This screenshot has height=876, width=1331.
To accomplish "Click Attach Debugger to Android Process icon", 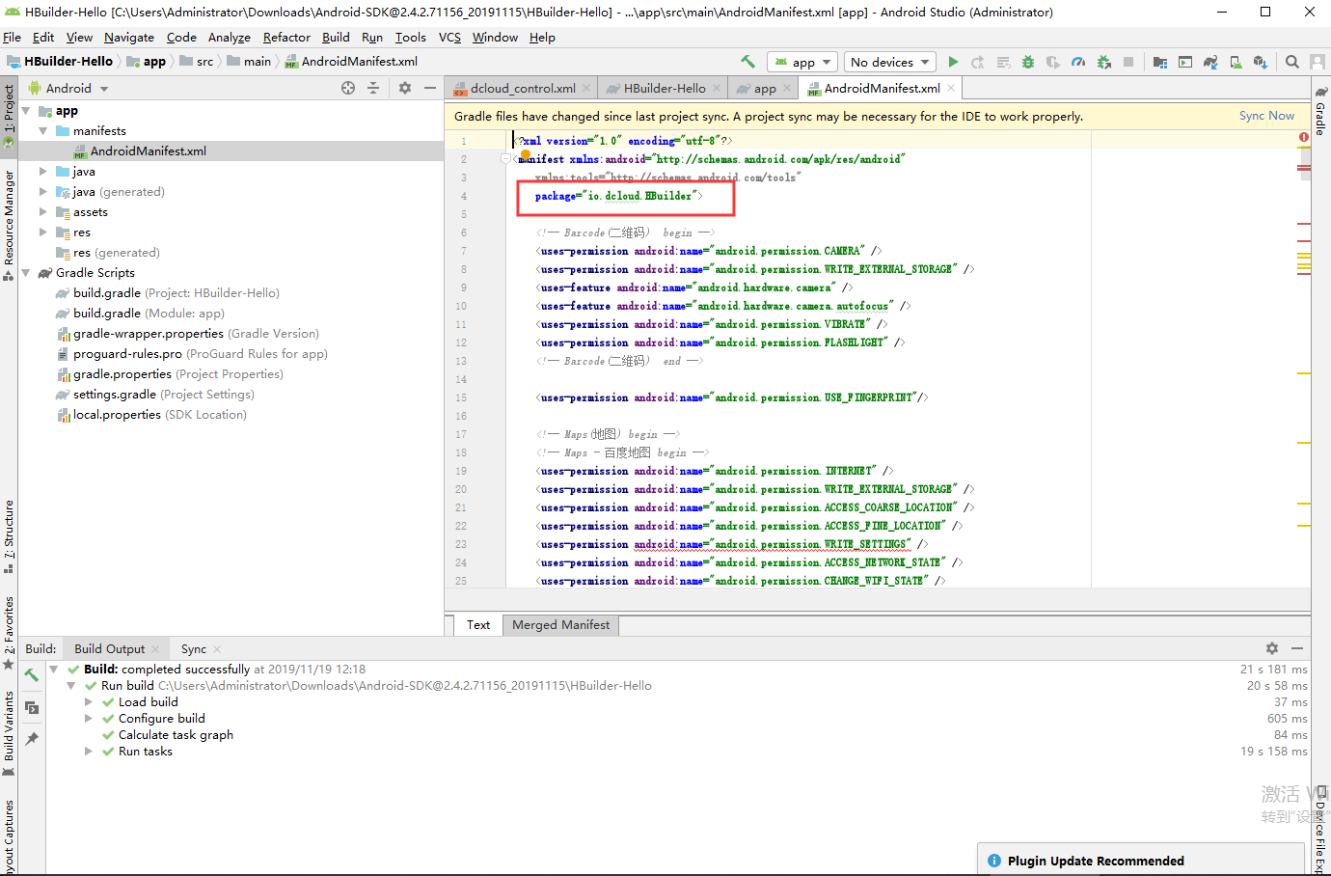I will coord(1103,62).
